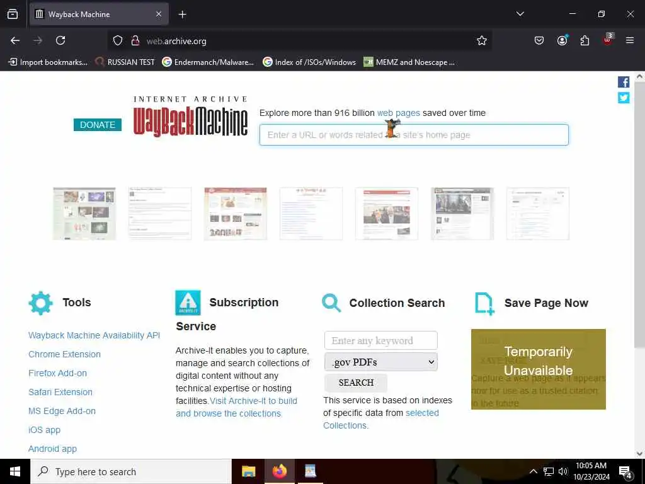The width and height of the screenshot is (645, 484).
Task: Open the notifications action center
Action: 625,471
